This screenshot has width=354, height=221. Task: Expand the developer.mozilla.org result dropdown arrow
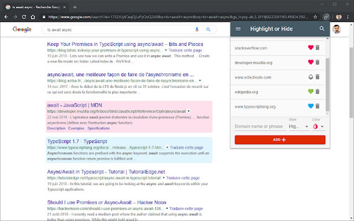[188, 111]
